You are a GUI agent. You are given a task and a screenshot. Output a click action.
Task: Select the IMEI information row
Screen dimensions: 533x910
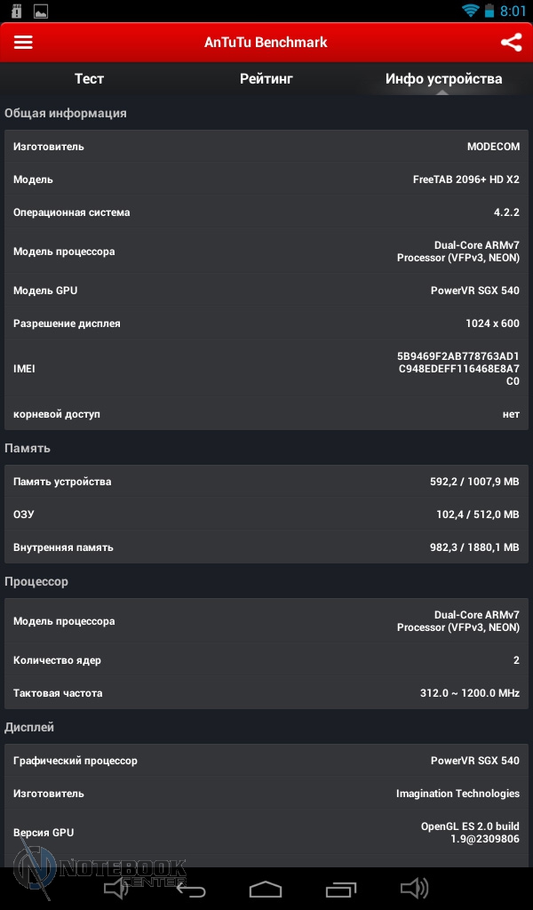pyautogui.click(x=266, y=369)
